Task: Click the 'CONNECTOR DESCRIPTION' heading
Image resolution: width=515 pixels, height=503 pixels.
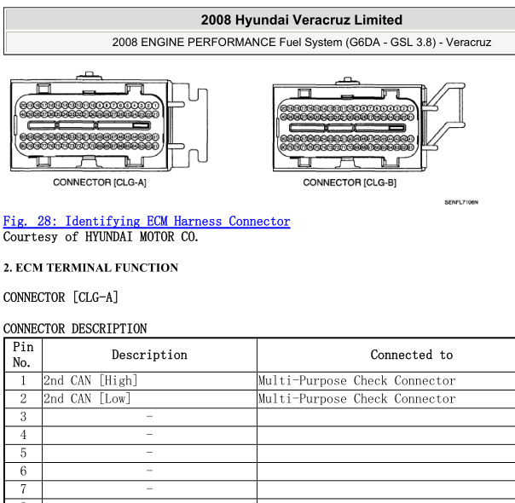Action: coord(75,328)
